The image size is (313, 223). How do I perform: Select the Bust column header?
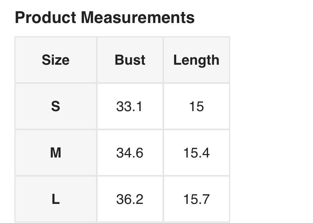130,60
